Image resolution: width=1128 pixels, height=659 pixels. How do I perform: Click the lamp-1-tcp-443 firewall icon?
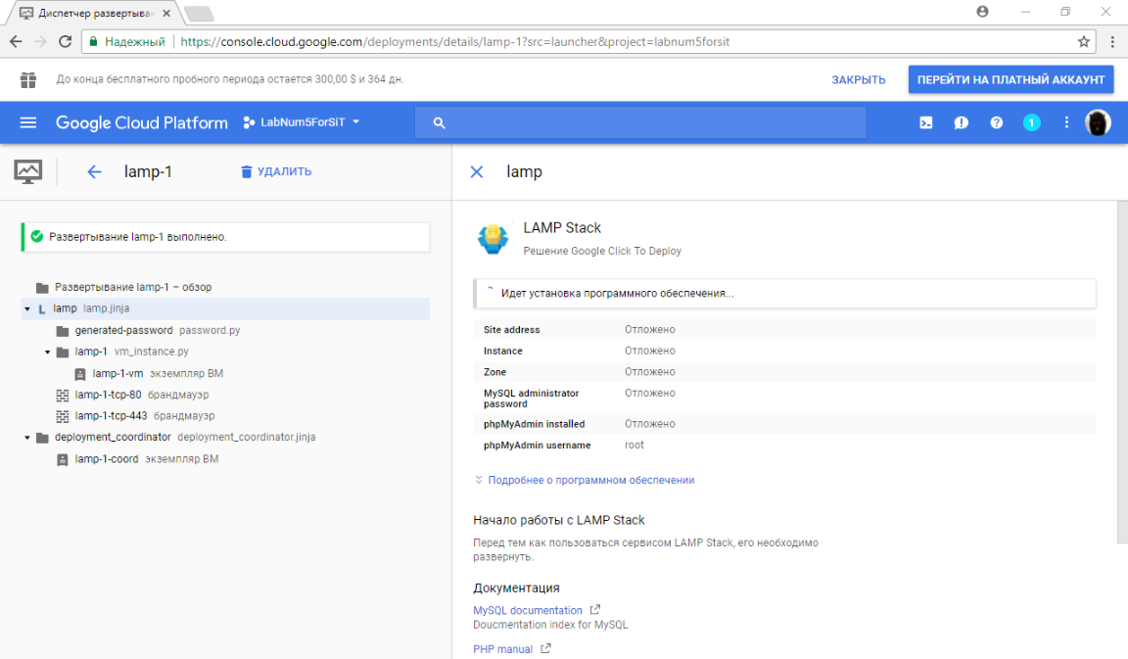coord(63,416)
